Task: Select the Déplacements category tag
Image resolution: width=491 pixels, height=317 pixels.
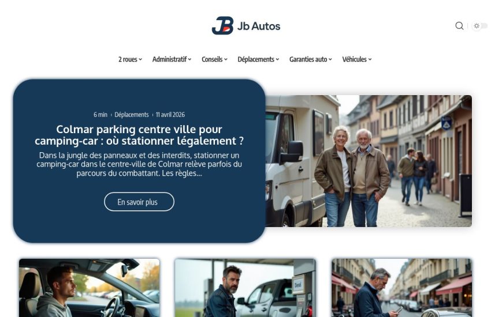Action: pyautogui.click(x=132, y=115)
